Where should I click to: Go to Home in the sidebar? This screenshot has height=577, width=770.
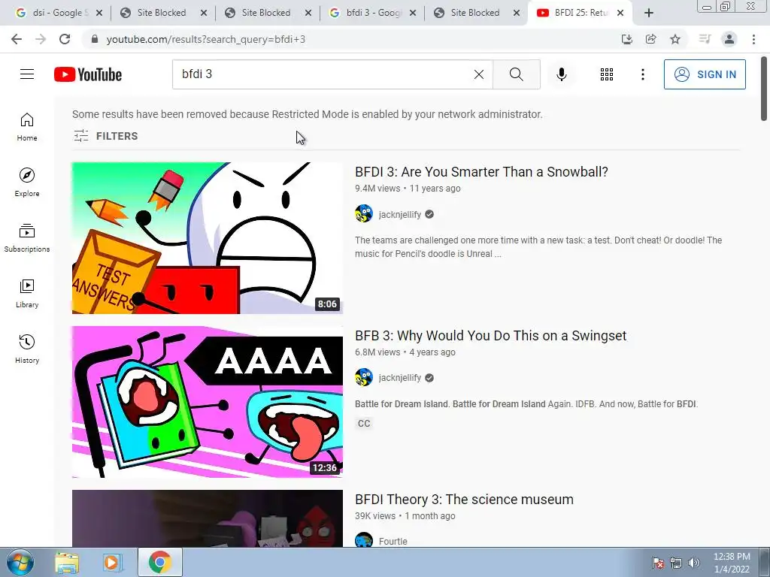27,126
